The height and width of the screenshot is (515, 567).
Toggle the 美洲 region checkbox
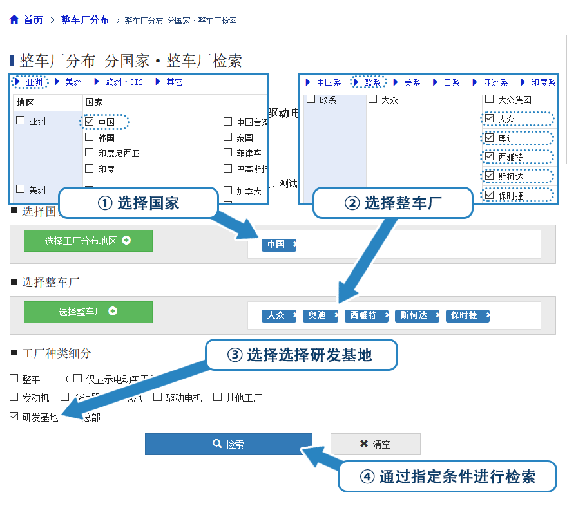tap(20, 189)
